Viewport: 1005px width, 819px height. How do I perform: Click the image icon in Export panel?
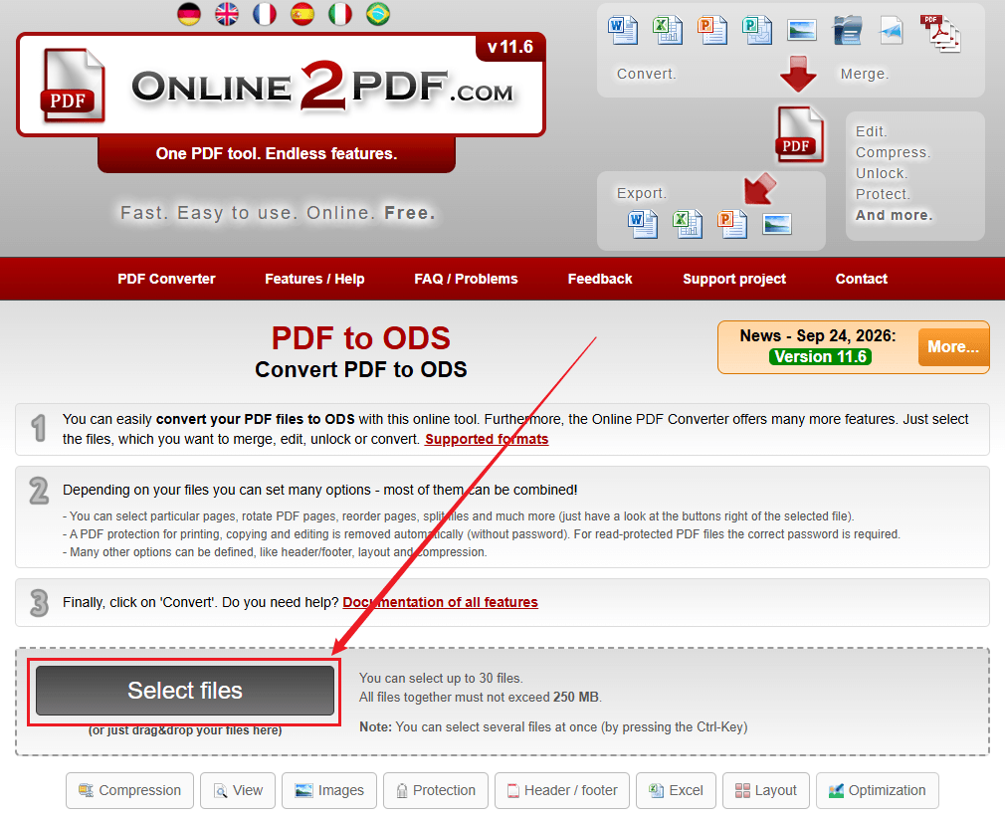tap(777, 224)
